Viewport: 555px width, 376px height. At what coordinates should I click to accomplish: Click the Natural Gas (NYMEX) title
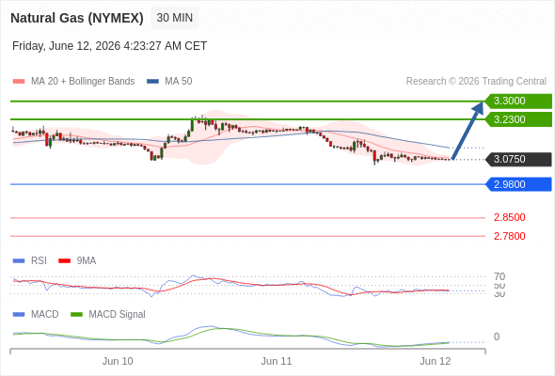tap(77, 18)
